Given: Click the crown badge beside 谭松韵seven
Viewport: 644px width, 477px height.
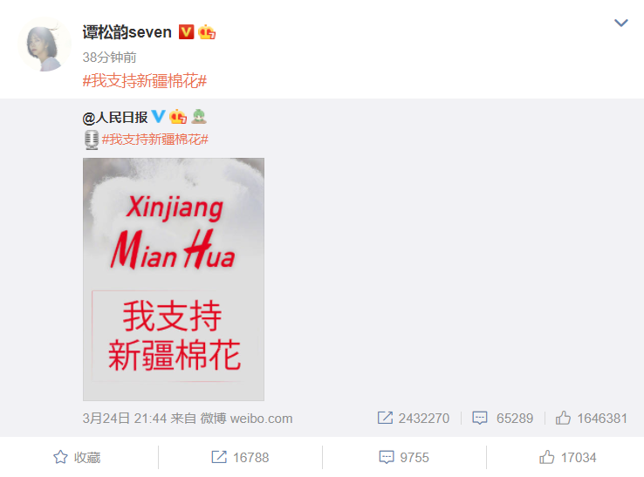Looking at the screenshot, I should (207, 31).
